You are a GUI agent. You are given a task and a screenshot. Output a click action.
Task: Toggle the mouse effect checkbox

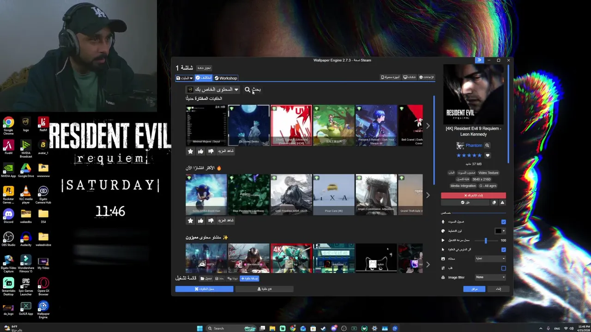(x=503, y=249)
